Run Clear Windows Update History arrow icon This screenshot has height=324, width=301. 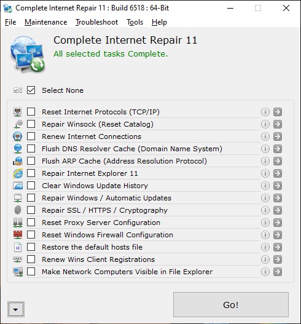point(278,186)
